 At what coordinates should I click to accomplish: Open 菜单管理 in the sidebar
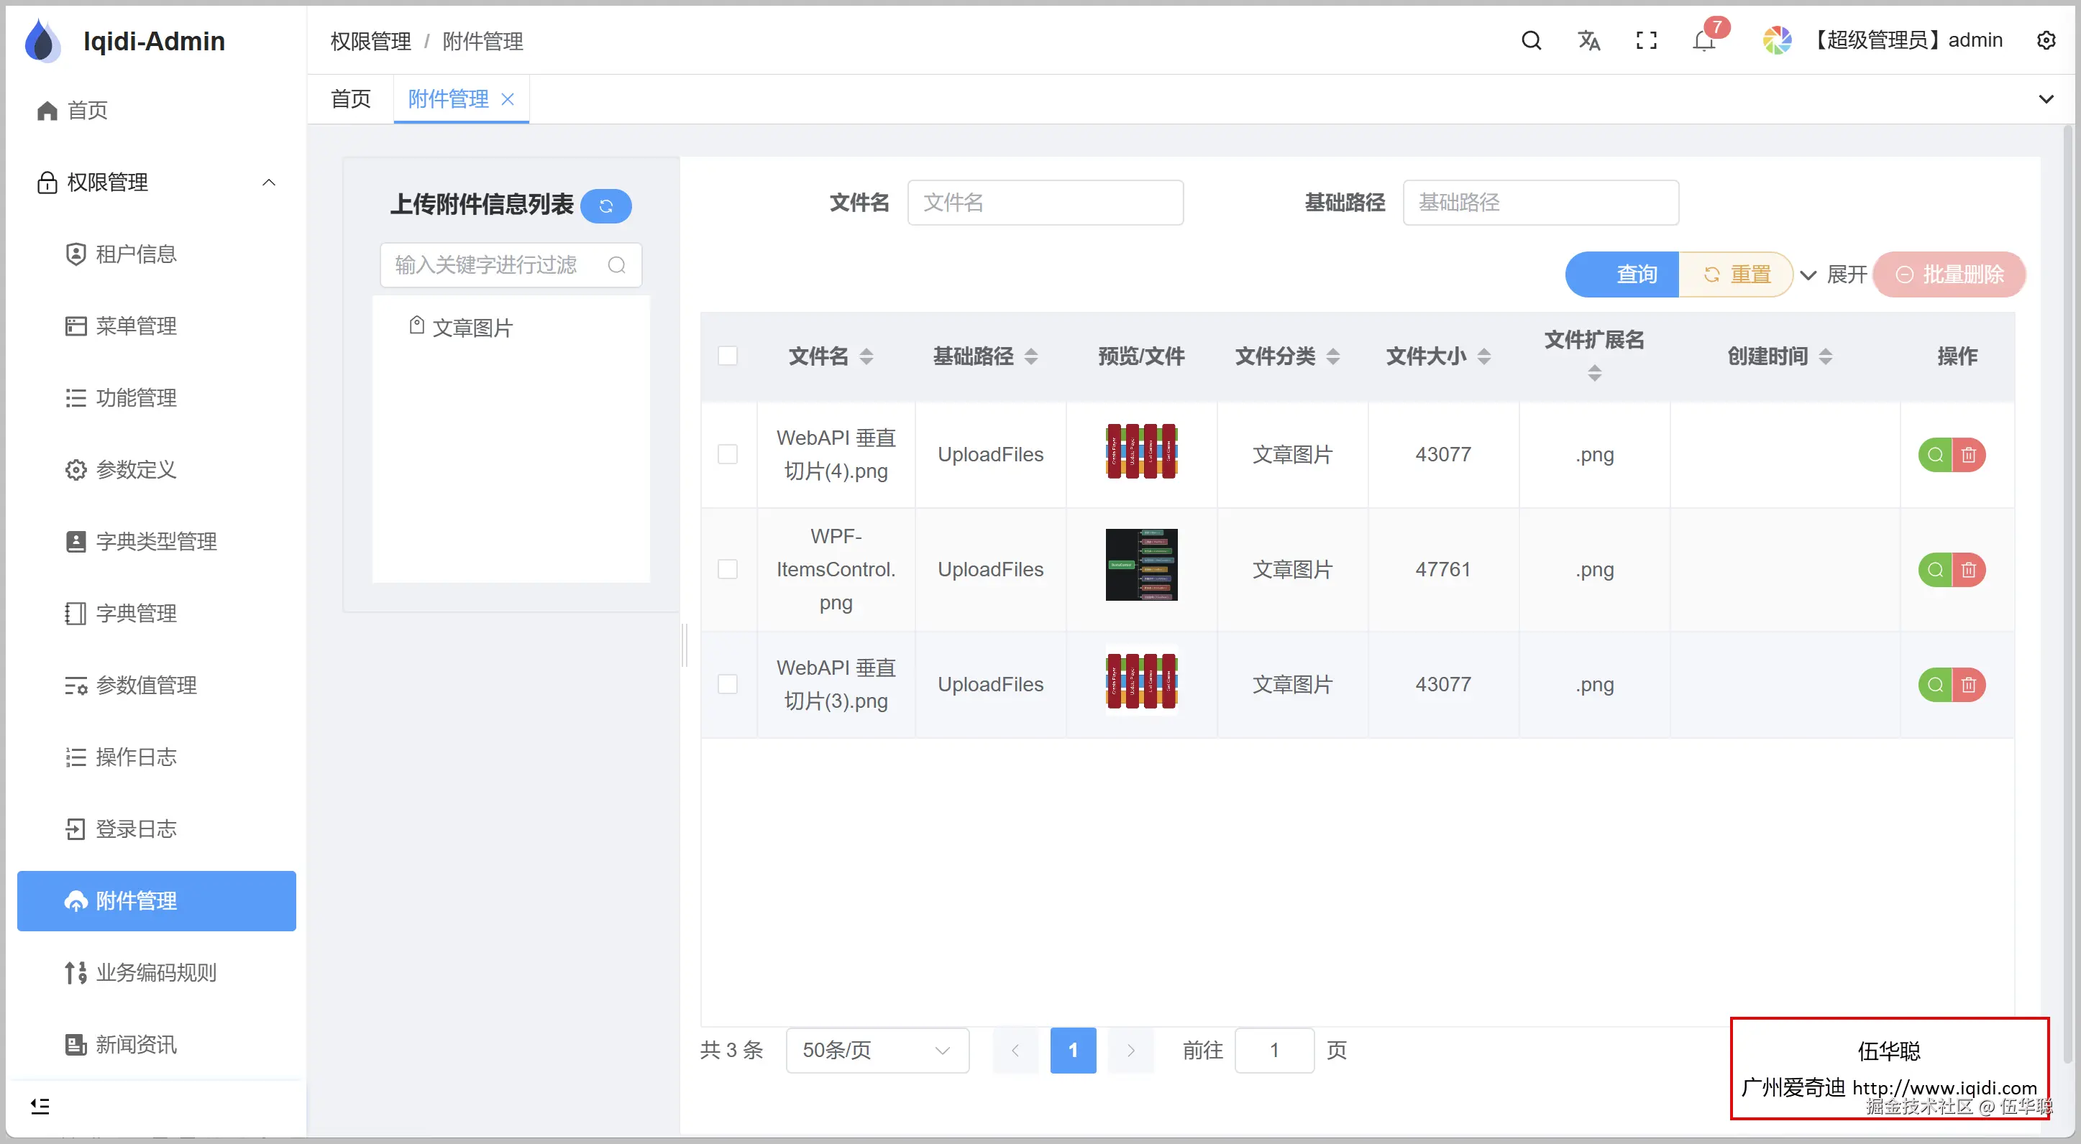156,326
